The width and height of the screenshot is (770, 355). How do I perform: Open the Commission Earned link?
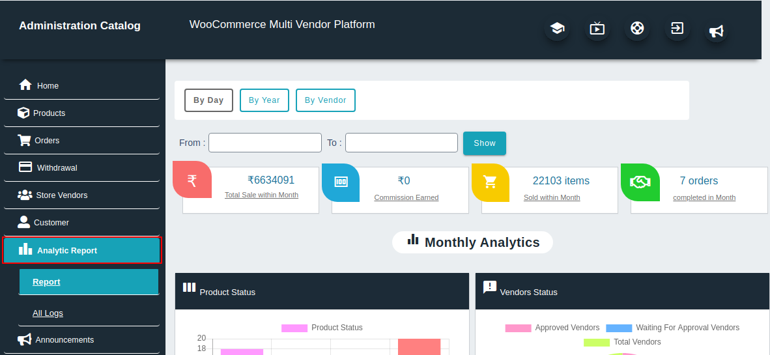click(406, 197)
